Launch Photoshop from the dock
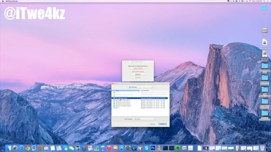Viewport: 271px width, 152px height. coord(153,148)
